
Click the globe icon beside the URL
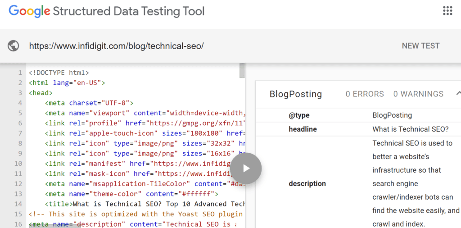point(14,46)
